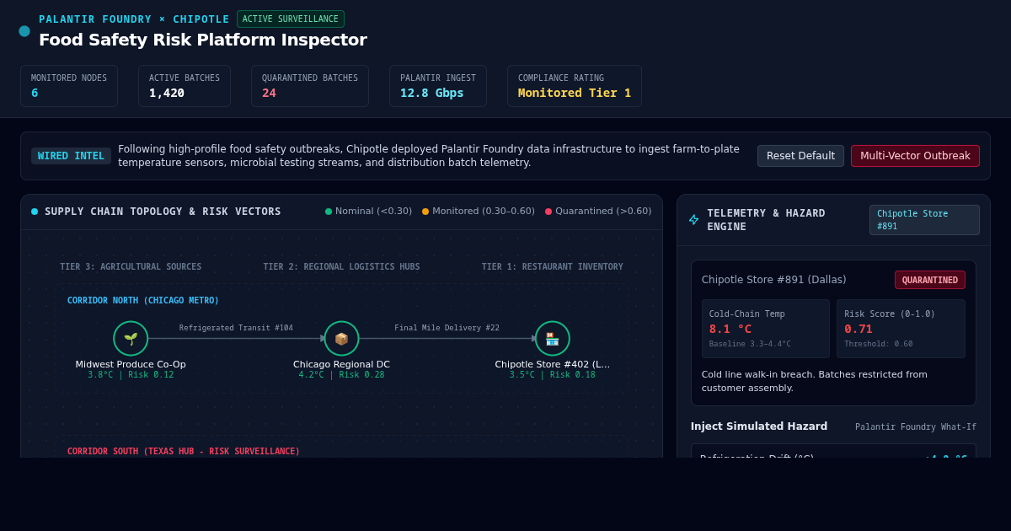This screenshot has height=531, width=1011.
Task: Select the Chicago Regional DC package node
Action: pyautogui.click(x=341, y=338)
